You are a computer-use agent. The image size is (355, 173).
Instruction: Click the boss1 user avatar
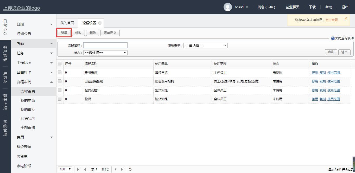[x=227, y=7]
